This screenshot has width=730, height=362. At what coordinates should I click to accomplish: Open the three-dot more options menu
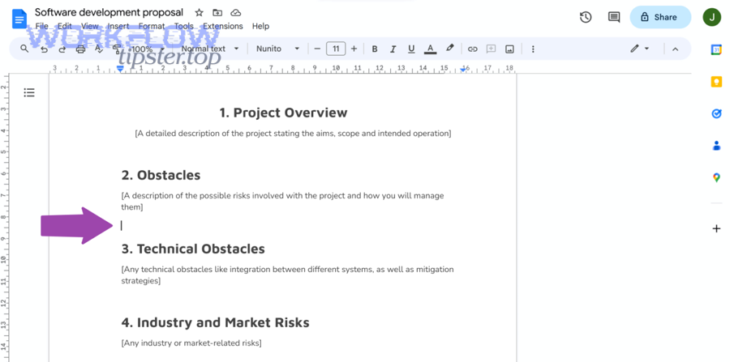point(533,49)
